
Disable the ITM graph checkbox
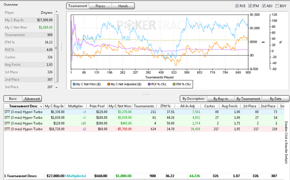click(250, 6)
